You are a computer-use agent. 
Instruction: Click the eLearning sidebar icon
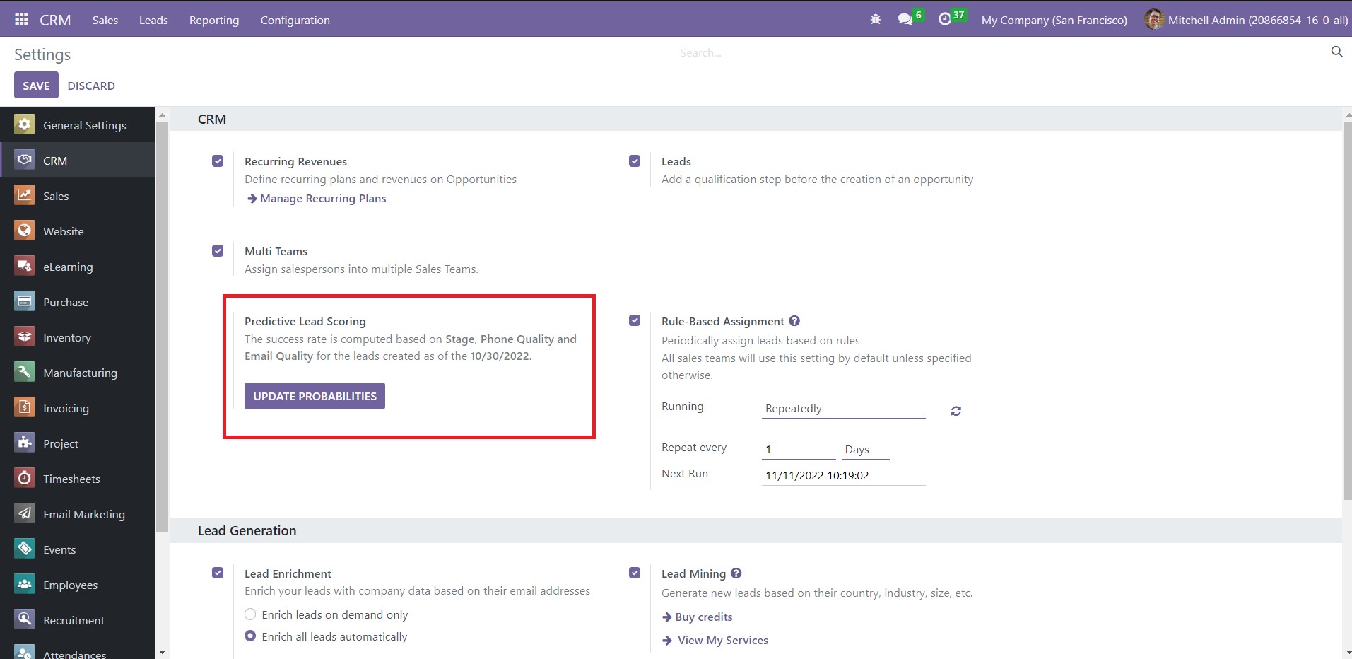point(25,266)
